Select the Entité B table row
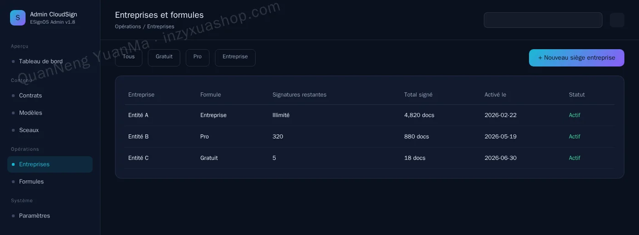Screen dimensions: 639x235 370,137
